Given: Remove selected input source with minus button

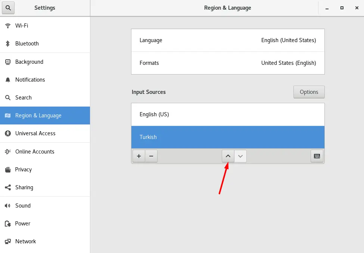Looking at the screenshot, I should [x=151, y=156].
